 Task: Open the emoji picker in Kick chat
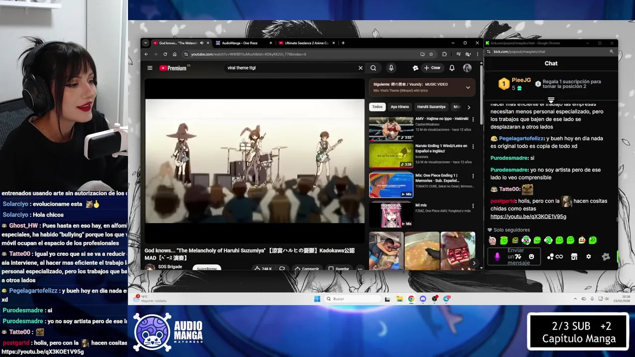(531, 256)
